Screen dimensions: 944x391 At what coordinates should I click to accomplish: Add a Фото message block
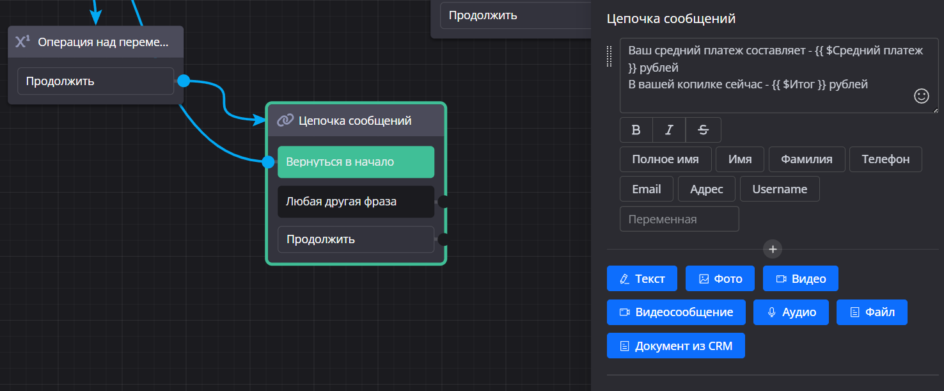(x=720, y=278)
